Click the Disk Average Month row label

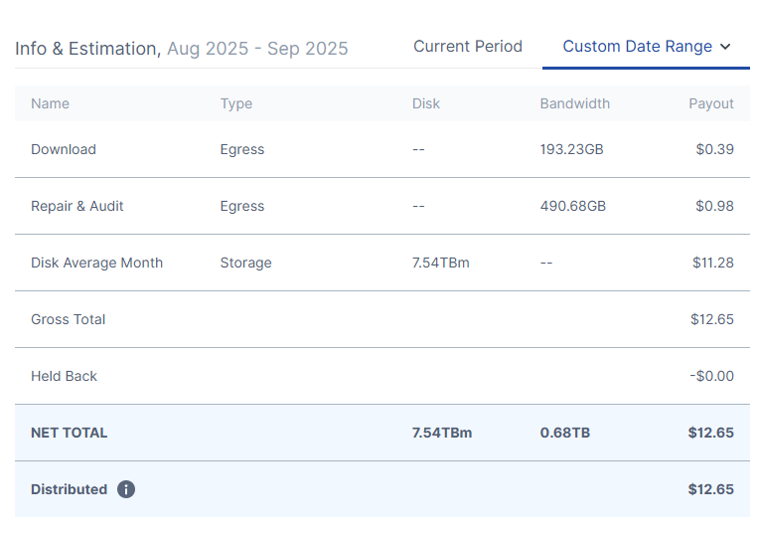tap(96, 263)
